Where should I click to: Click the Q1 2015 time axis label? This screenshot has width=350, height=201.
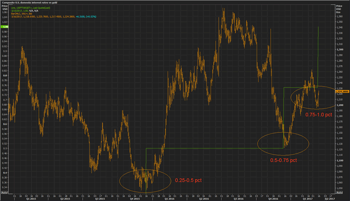(x=31, y=199)
